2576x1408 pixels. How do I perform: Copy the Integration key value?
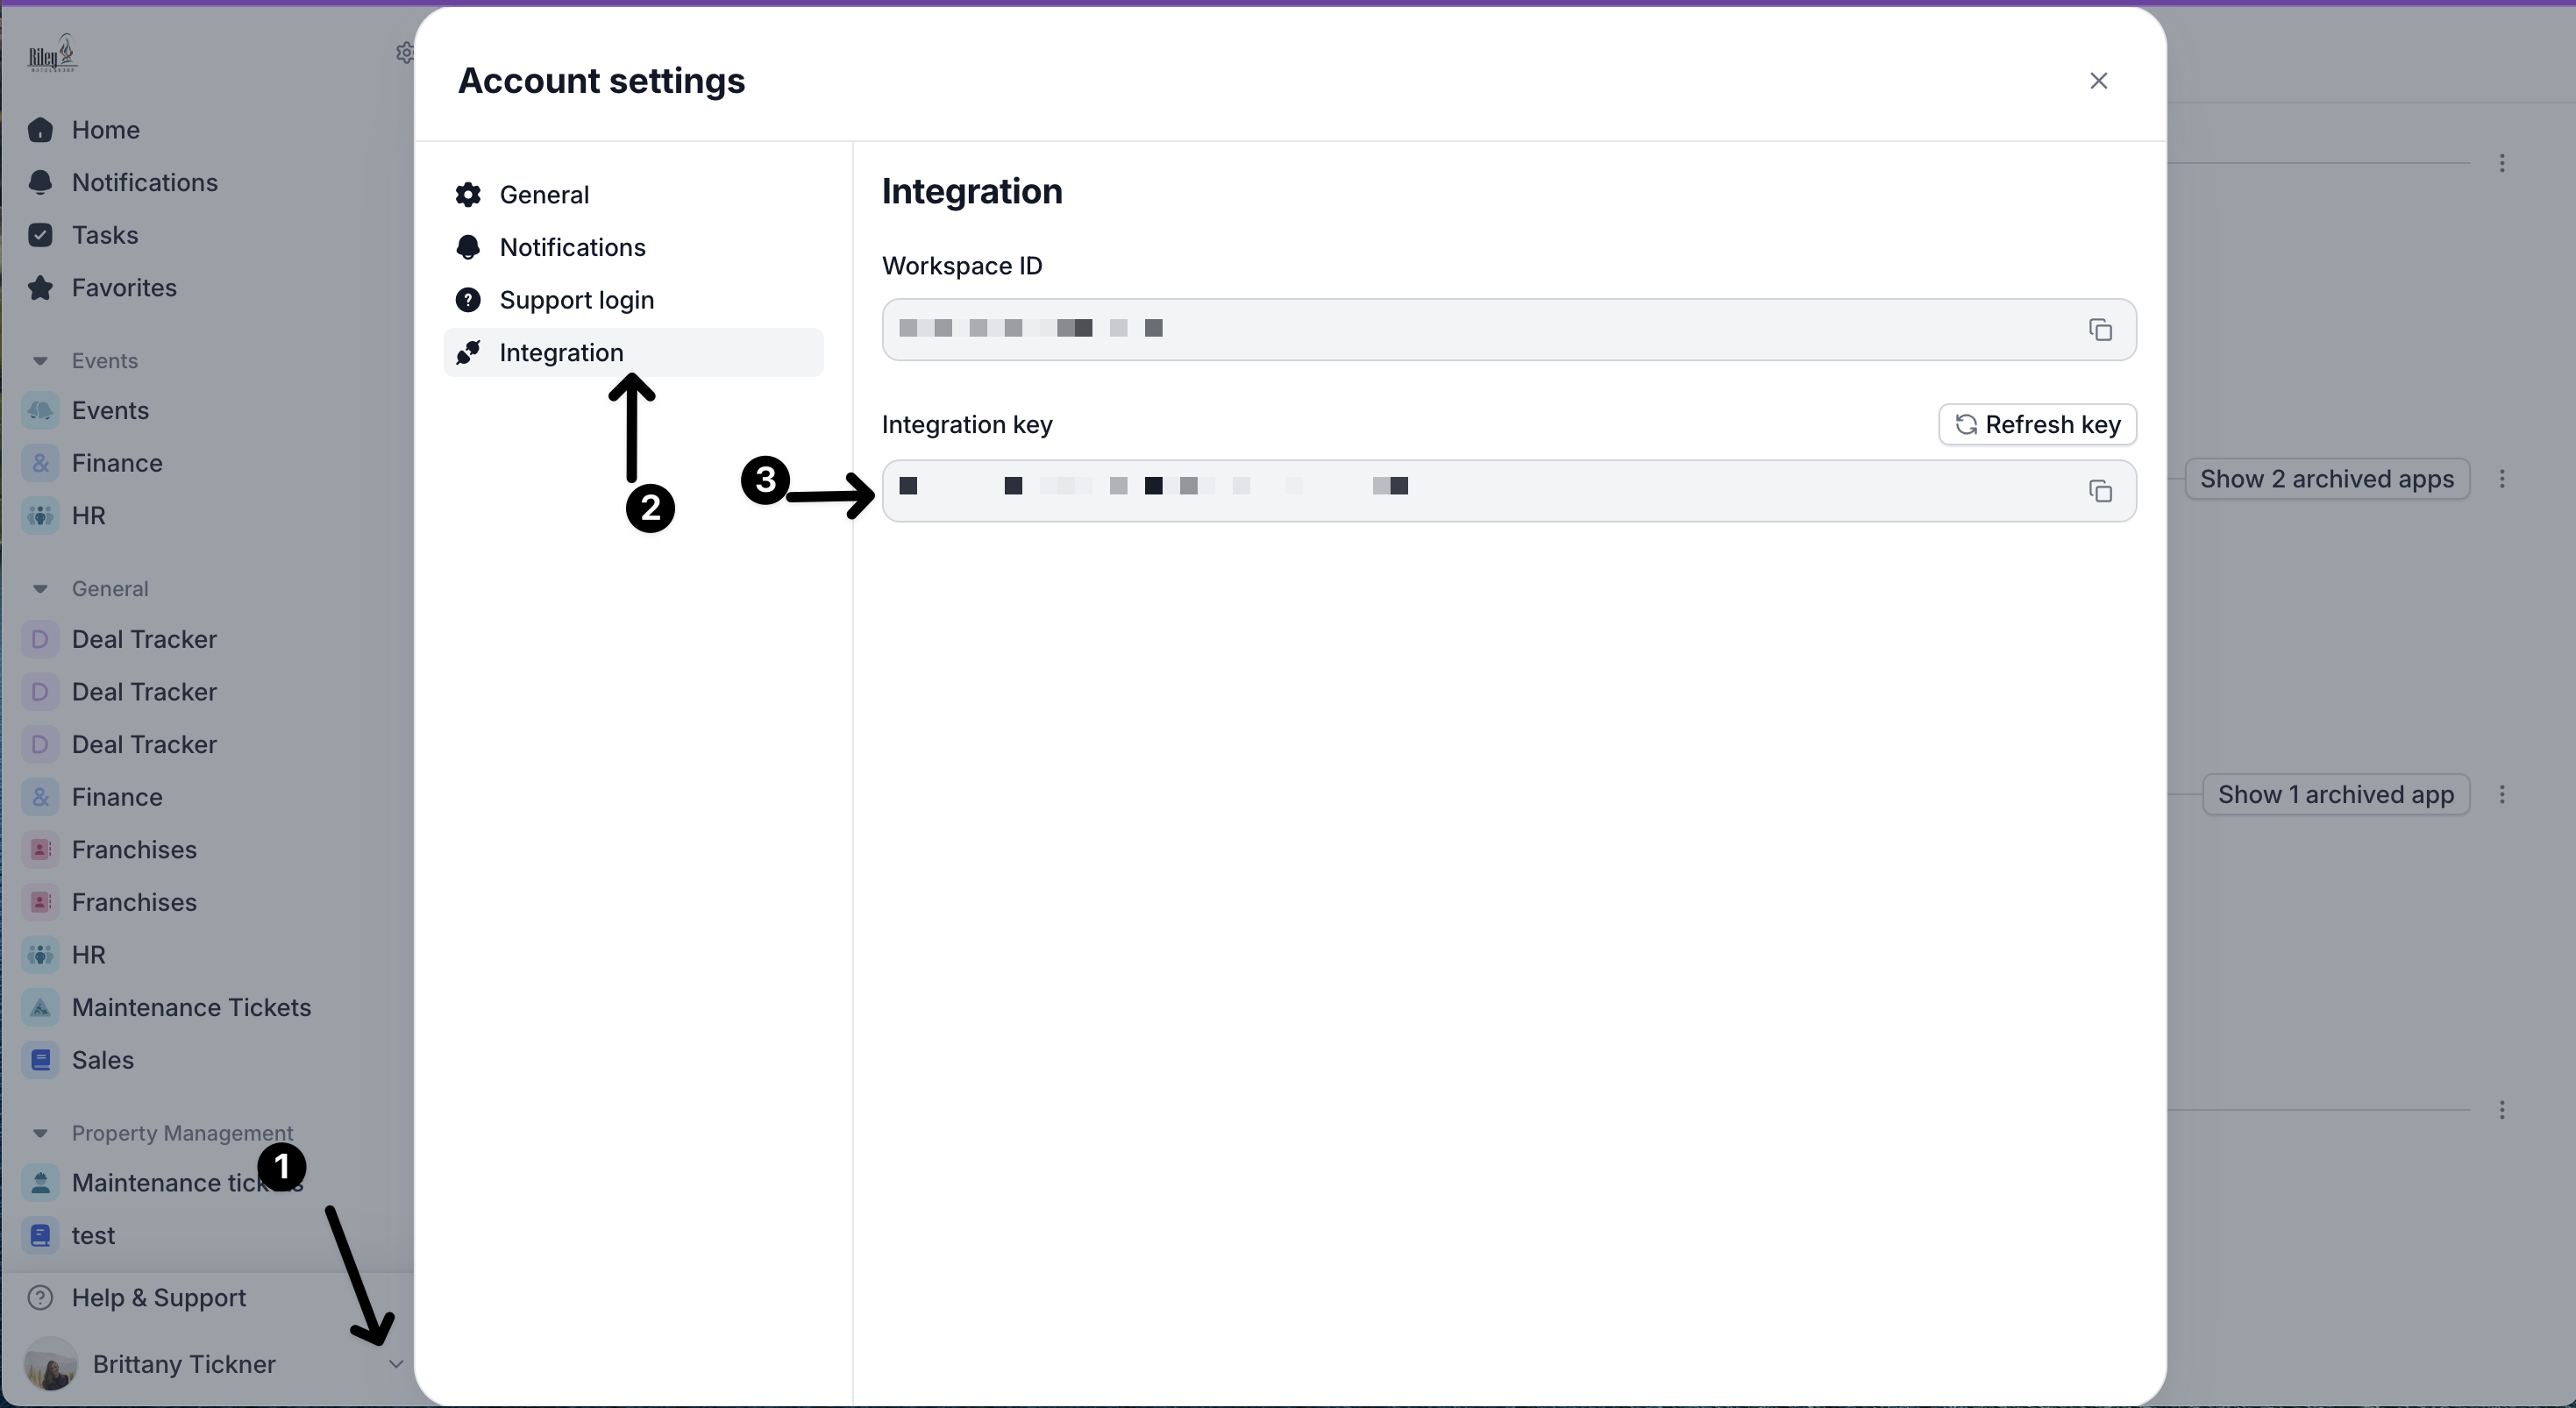click(x=2100, y=491)
